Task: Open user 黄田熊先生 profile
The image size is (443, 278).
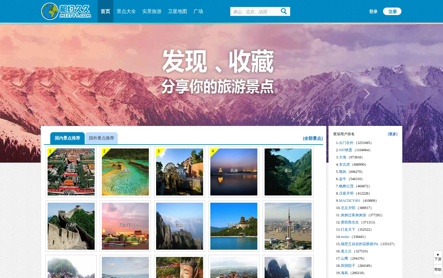Action: coord(350,222)
